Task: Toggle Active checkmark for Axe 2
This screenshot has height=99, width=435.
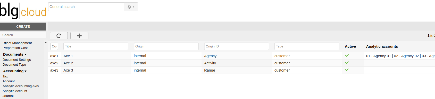Action: point(347,63)
